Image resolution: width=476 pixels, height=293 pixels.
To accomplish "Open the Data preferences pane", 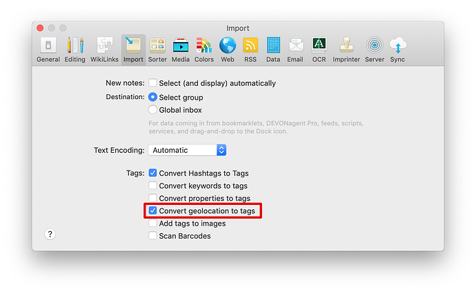I will (273, 50).
